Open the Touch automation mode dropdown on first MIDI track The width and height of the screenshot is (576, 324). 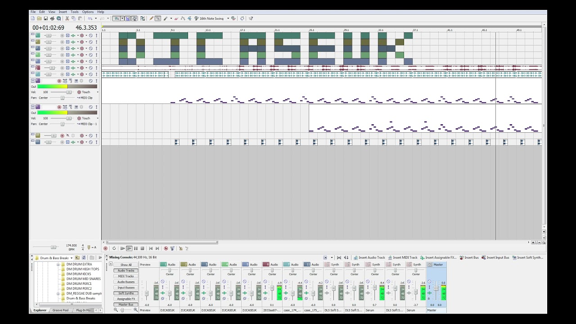pyautogui.click(x=97, y=92)
